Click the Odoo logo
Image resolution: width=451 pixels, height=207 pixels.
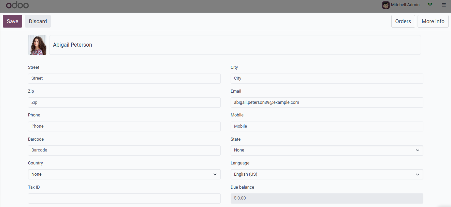click(17, 5)
